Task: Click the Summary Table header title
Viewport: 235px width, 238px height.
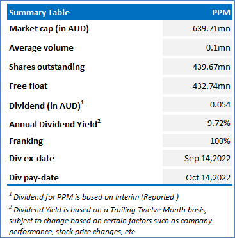Action: point(39,12)
